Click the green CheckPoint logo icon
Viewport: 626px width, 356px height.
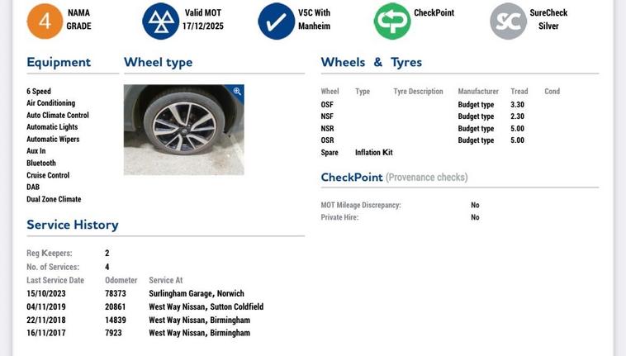[x=391, y=21]
